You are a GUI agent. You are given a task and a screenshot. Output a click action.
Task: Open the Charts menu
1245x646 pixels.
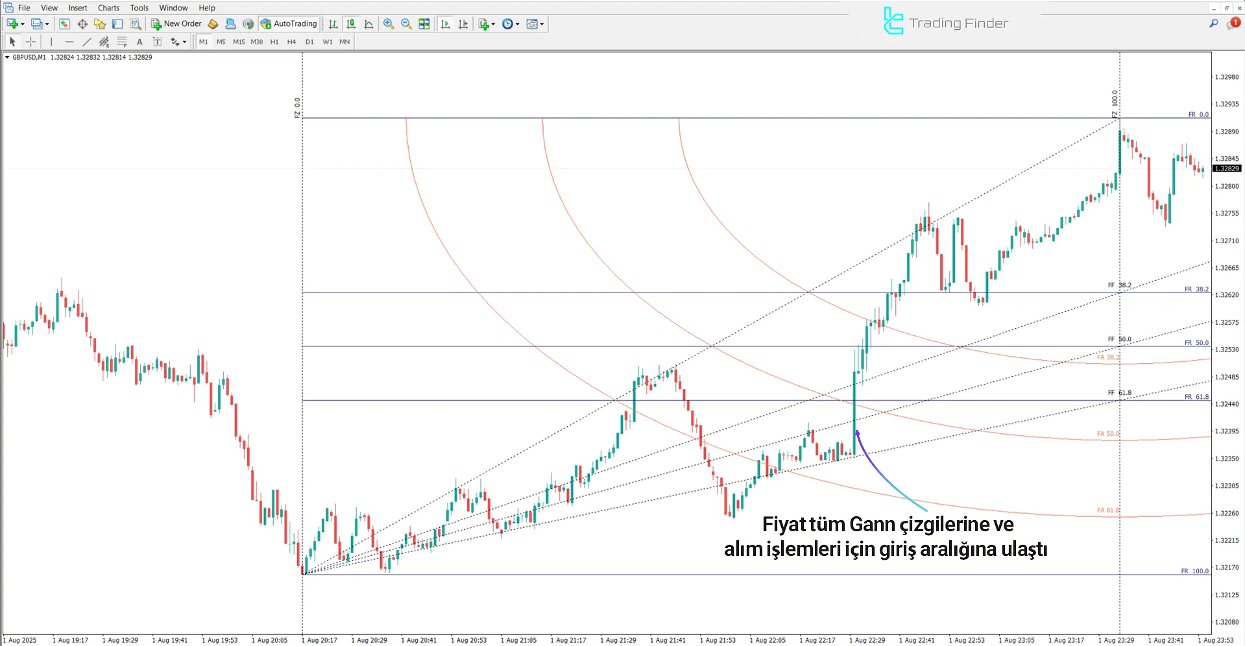coord(108,8)
